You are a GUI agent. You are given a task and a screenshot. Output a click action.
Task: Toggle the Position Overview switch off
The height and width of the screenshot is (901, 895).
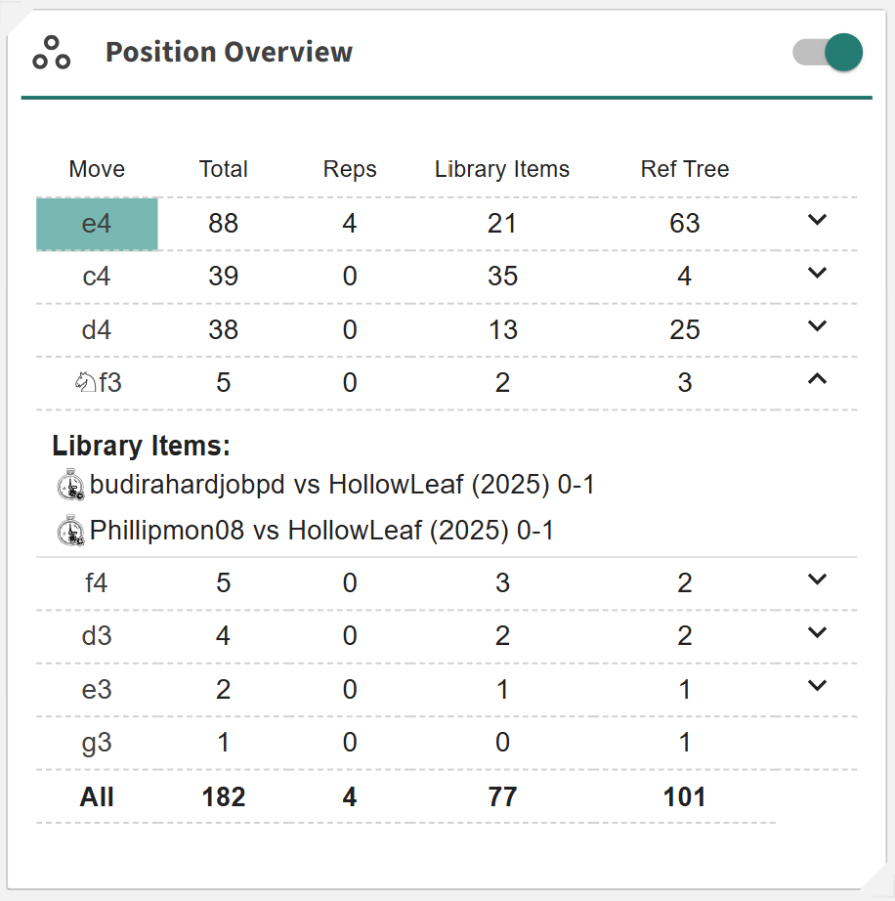[828, 53]
